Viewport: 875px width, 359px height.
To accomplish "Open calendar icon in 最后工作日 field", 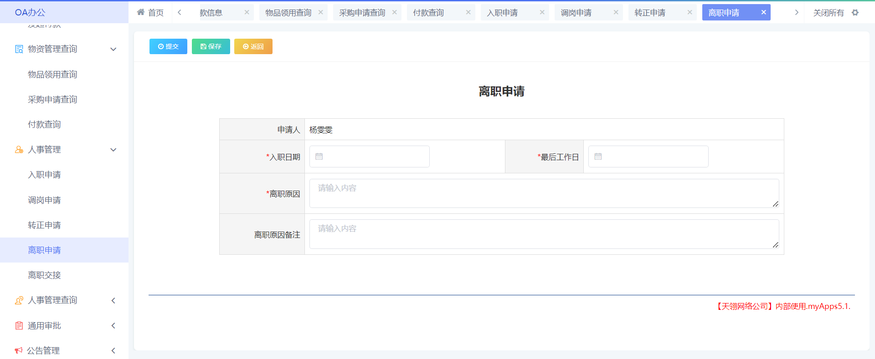I will point(598,157).
